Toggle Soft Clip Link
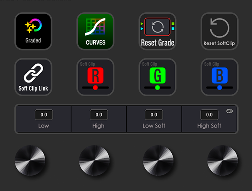 coord(33,77)
